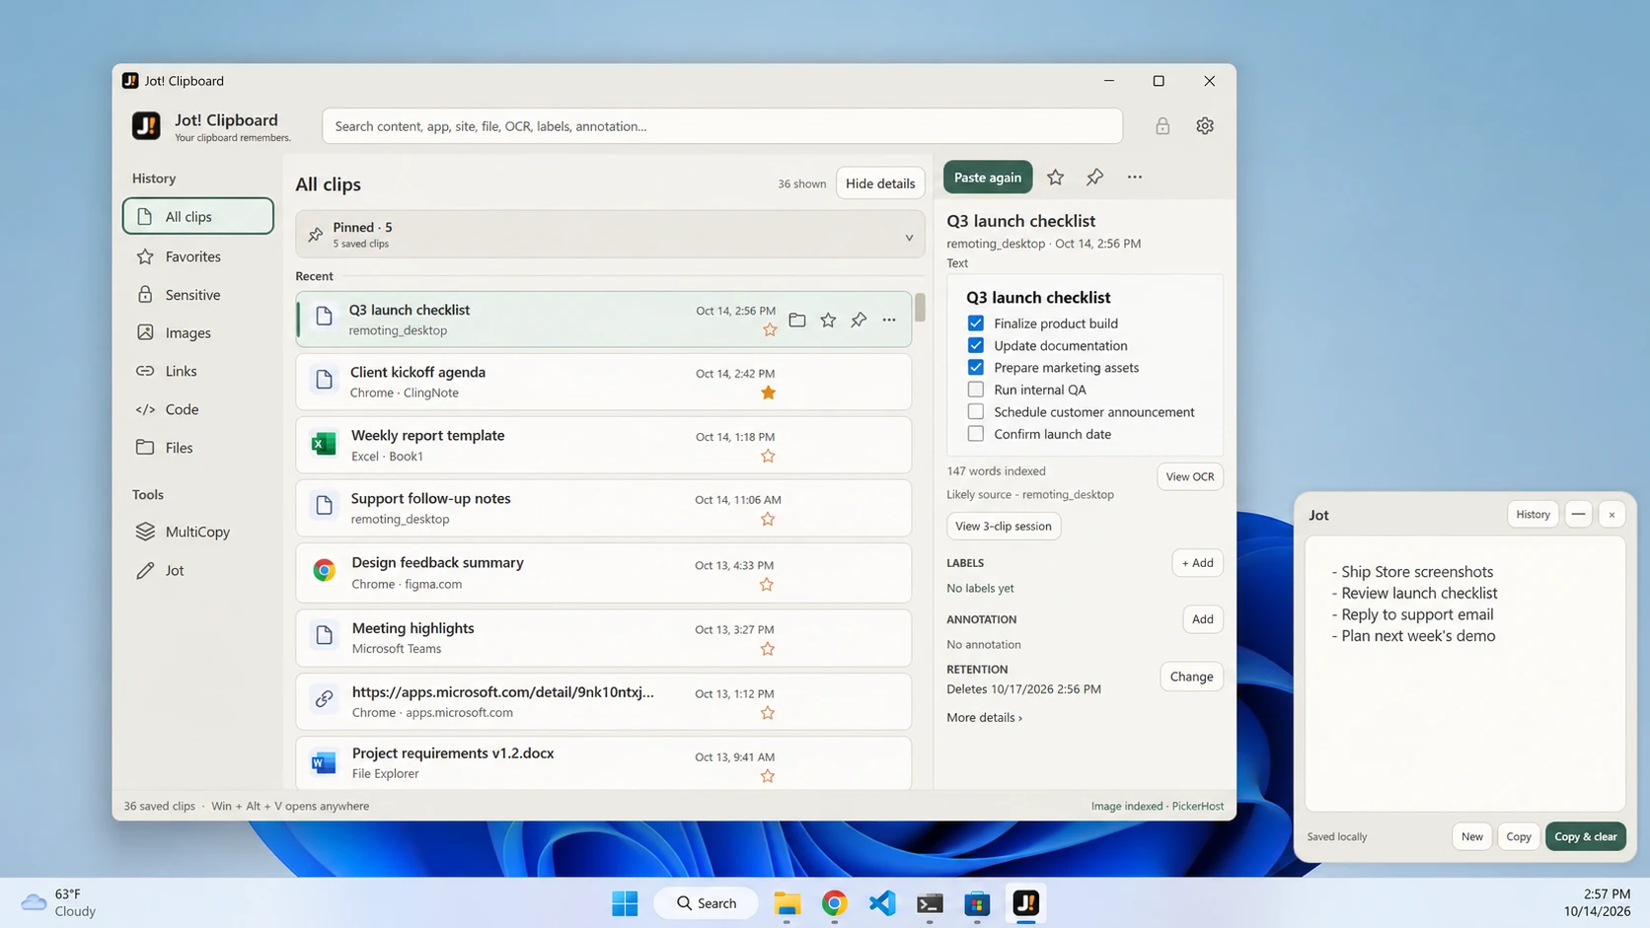
Task: Uncheck Update documentation
Action: tap(976, 345)
